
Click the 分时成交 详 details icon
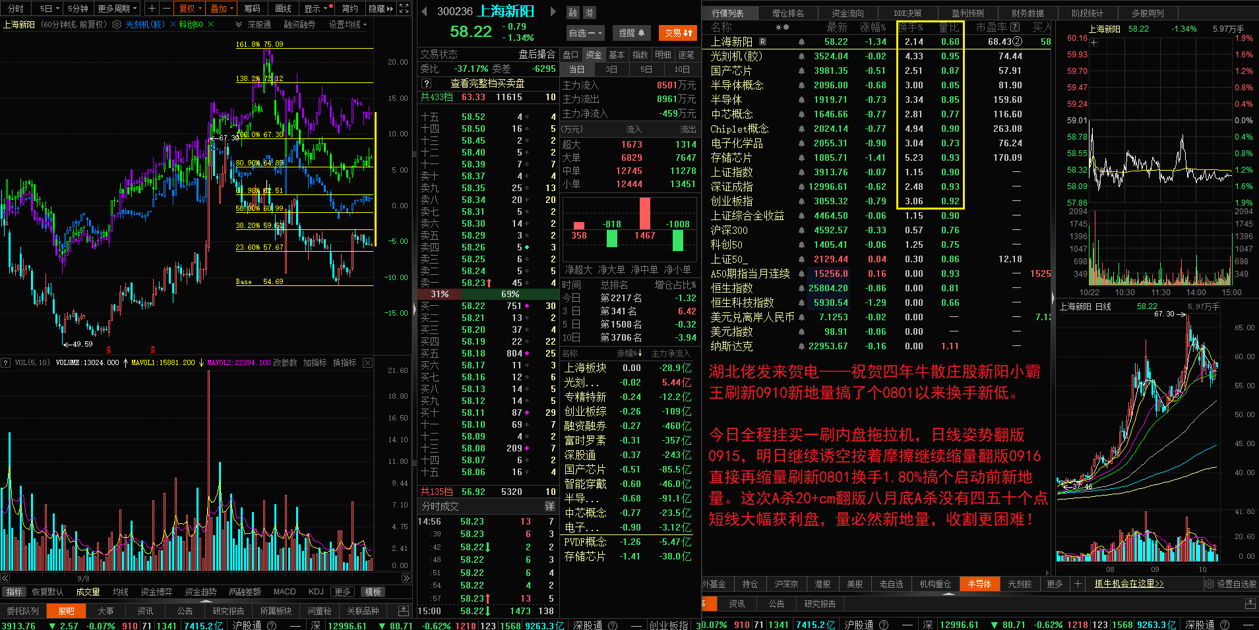549,506
